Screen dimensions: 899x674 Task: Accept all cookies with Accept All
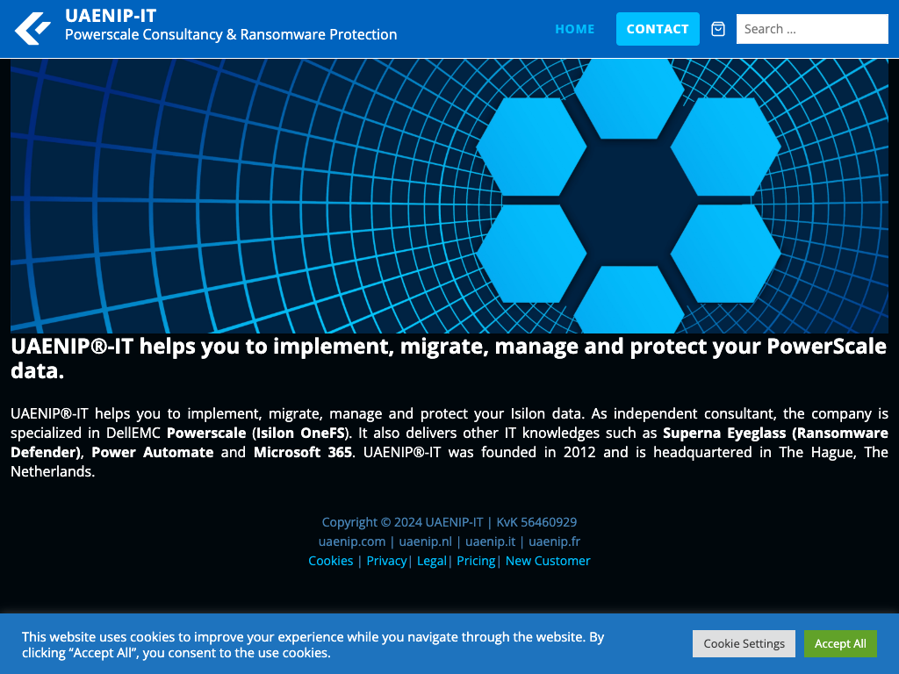pos(840,643)
